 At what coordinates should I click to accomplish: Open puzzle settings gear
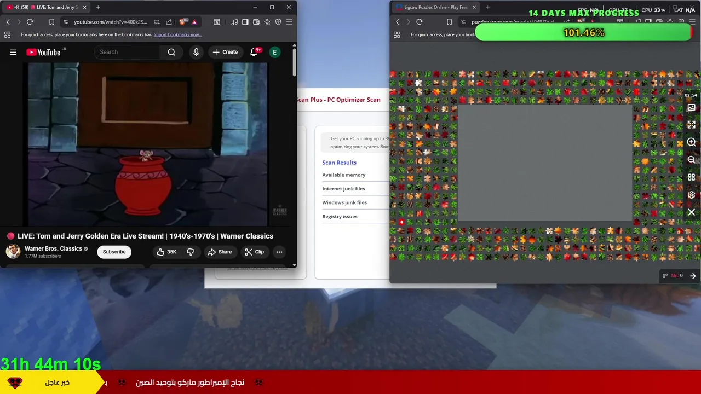pyautogui.click(x=691, y=195)
